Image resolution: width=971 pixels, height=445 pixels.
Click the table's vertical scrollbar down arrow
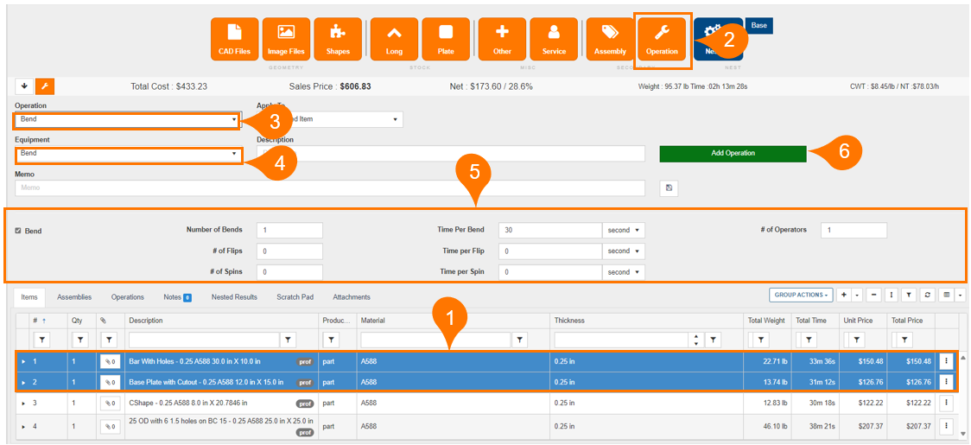click(x=961, y=432)
